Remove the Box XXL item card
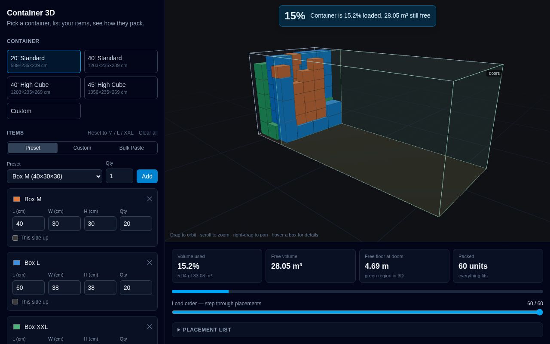This screenshot has width=550, height=344. tap(150, 327)
